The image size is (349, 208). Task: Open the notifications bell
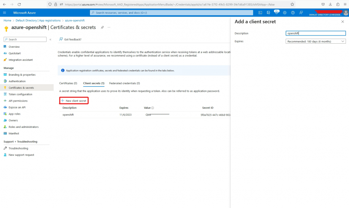[276, 13]
